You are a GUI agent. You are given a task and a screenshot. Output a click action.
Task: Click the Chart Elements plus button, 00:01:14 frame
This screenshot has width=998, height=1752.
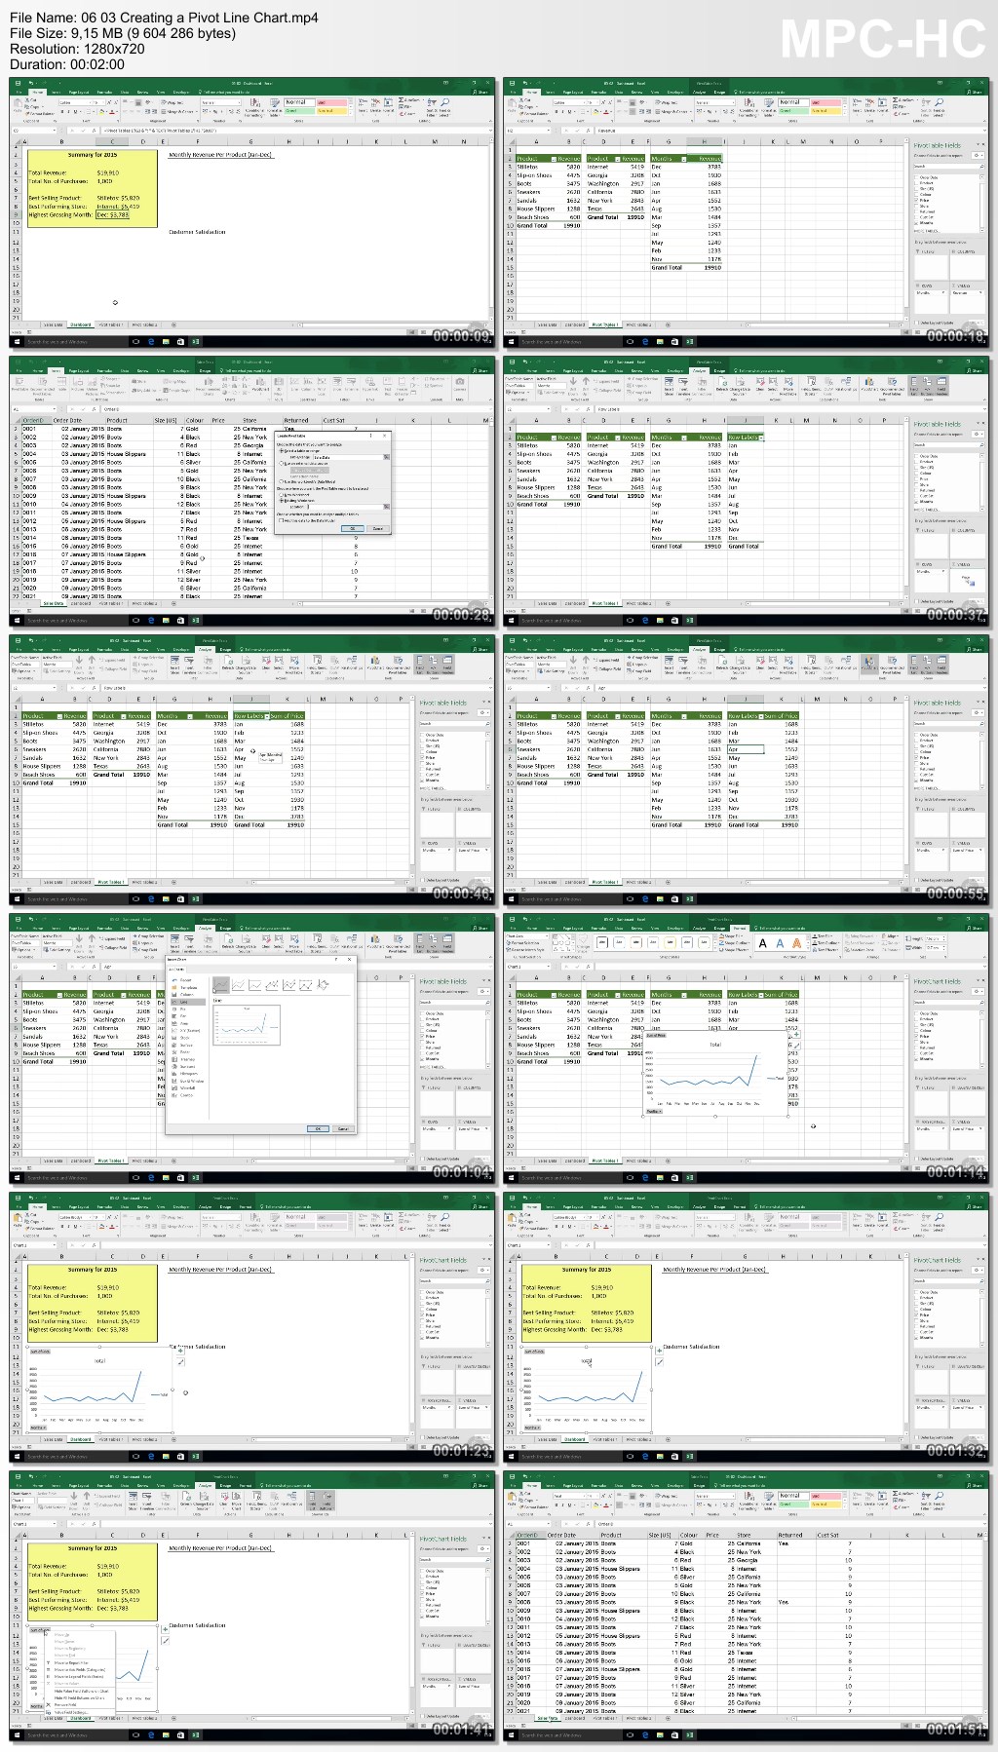[796, 1035]
